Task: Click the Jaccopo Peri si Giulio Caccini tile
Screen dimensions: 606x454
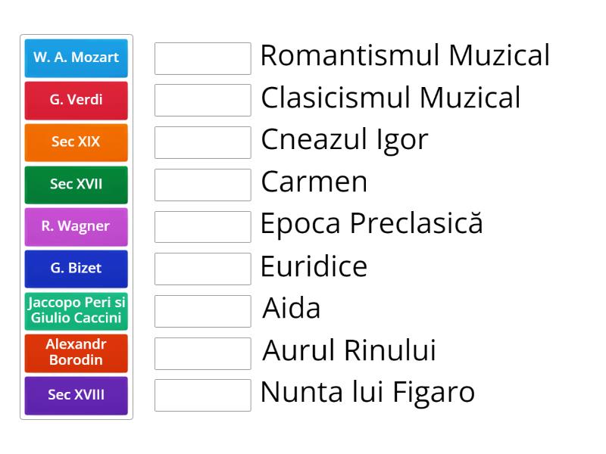Action: pyautogui.click(x=76, y=310)
